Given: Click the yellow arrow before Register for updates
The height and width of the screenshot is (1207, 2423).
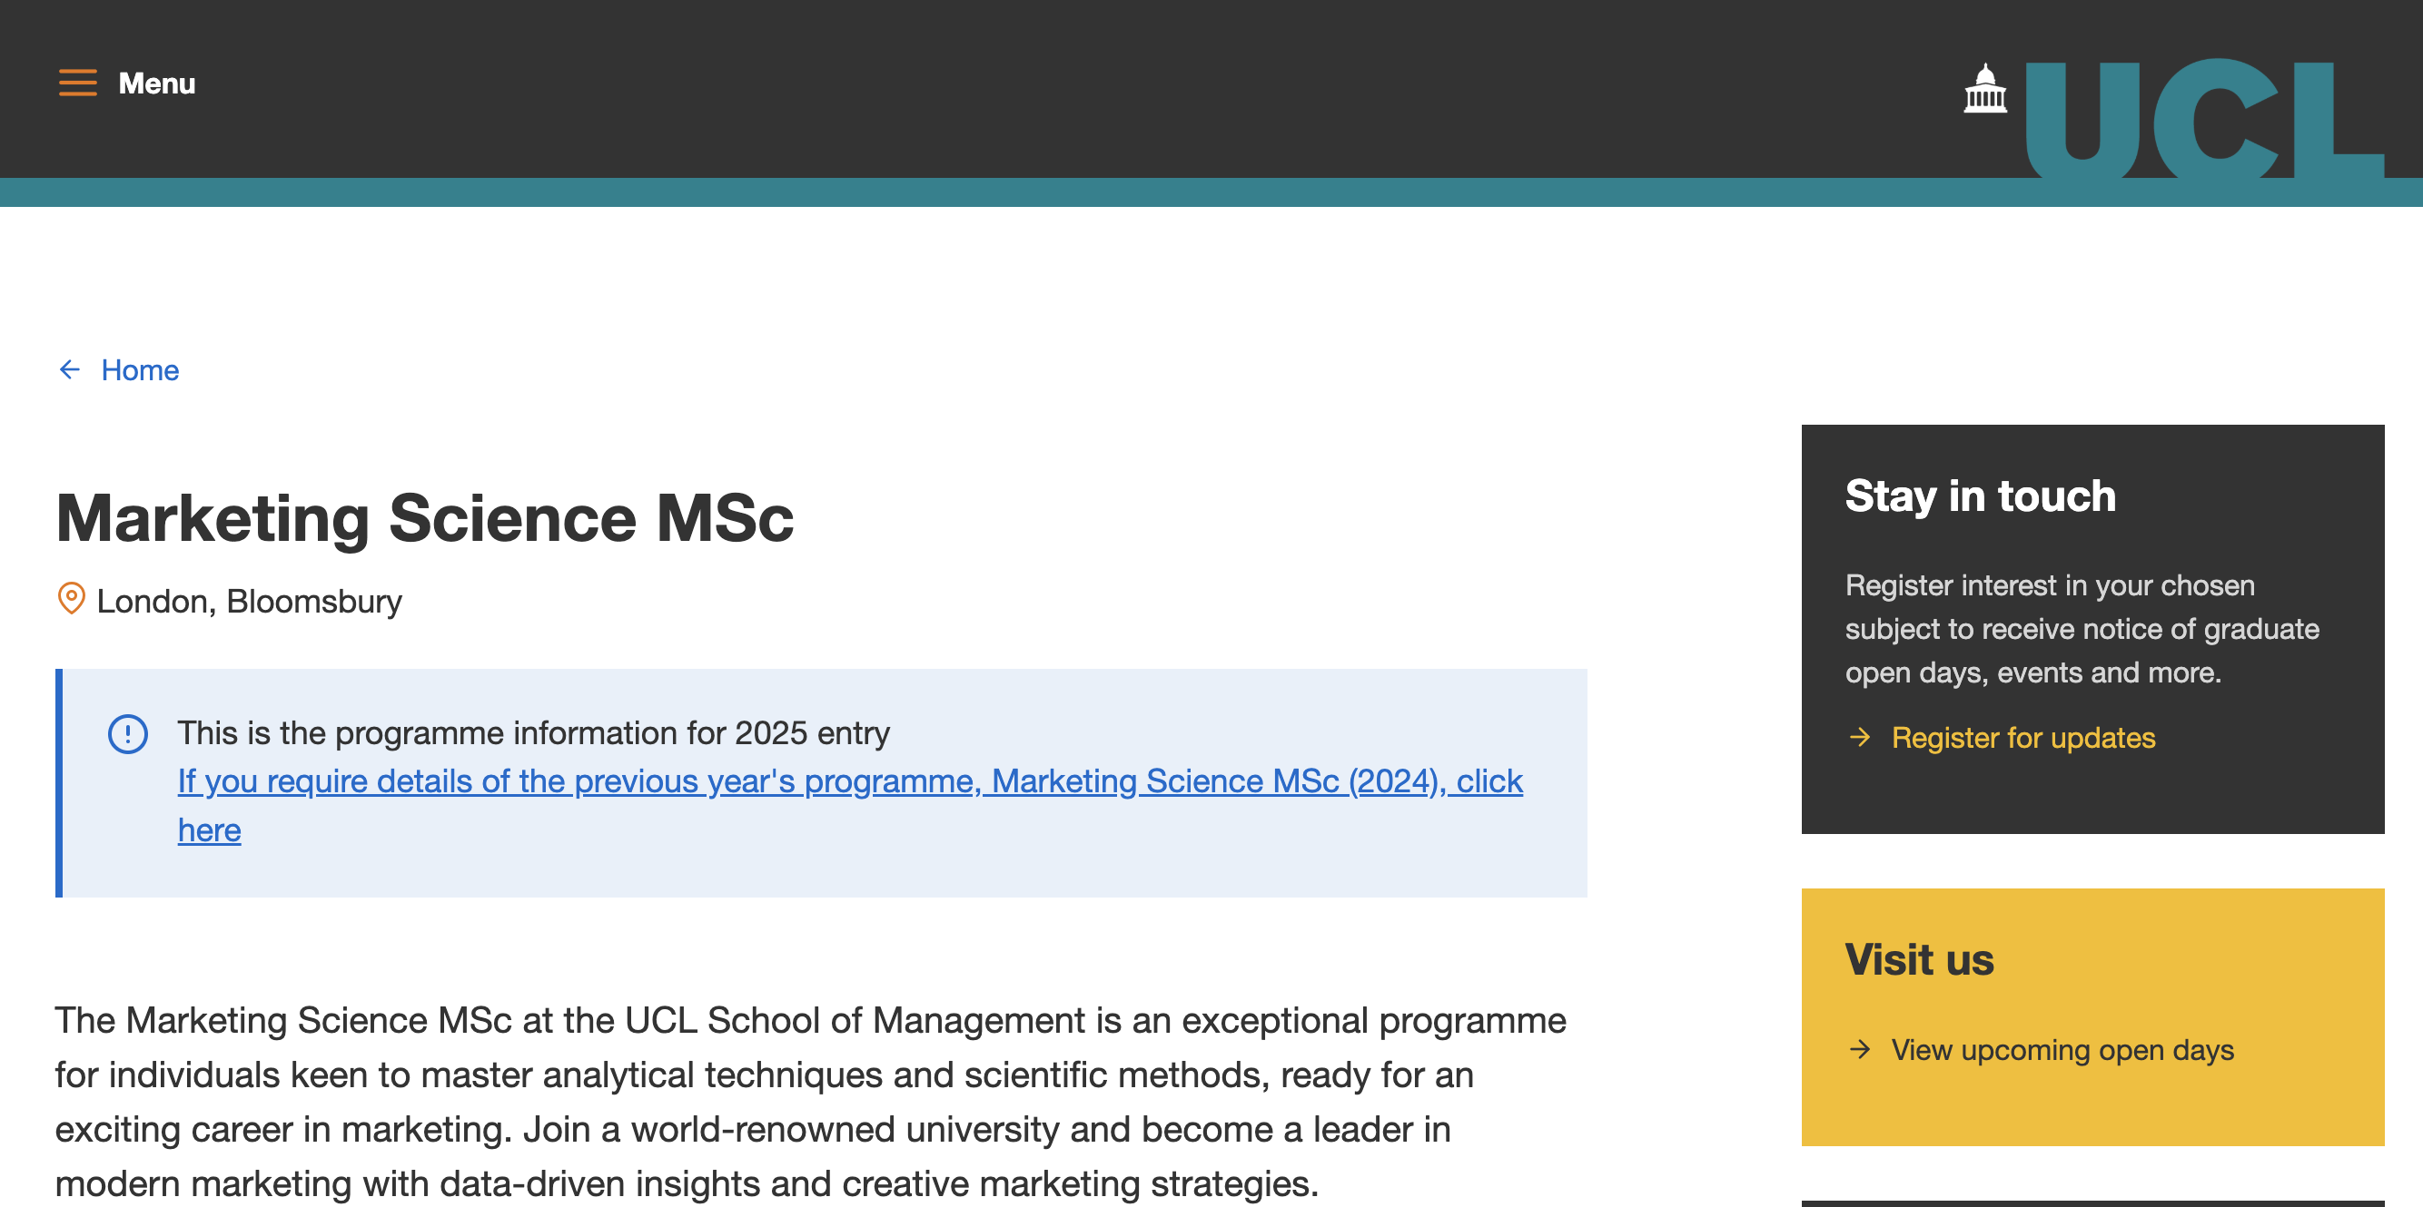Looking at the screenshot, I should [x=1860, y=737].
